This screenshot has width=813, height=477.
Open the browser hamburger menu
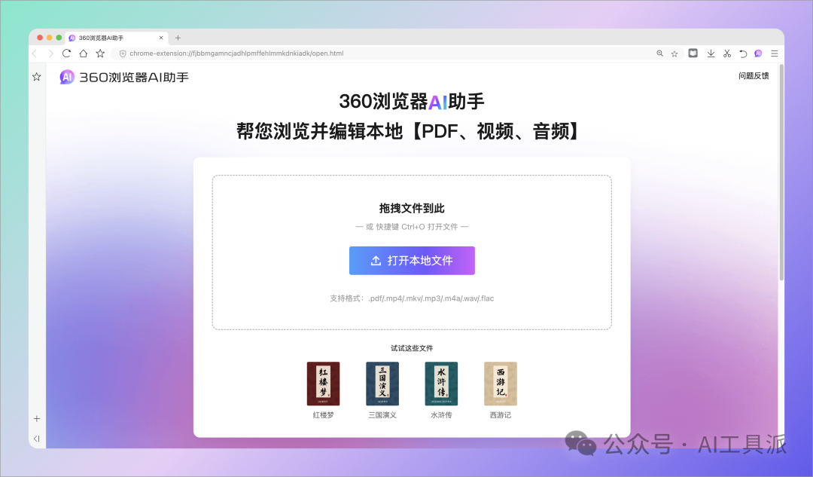pos(774,54)
